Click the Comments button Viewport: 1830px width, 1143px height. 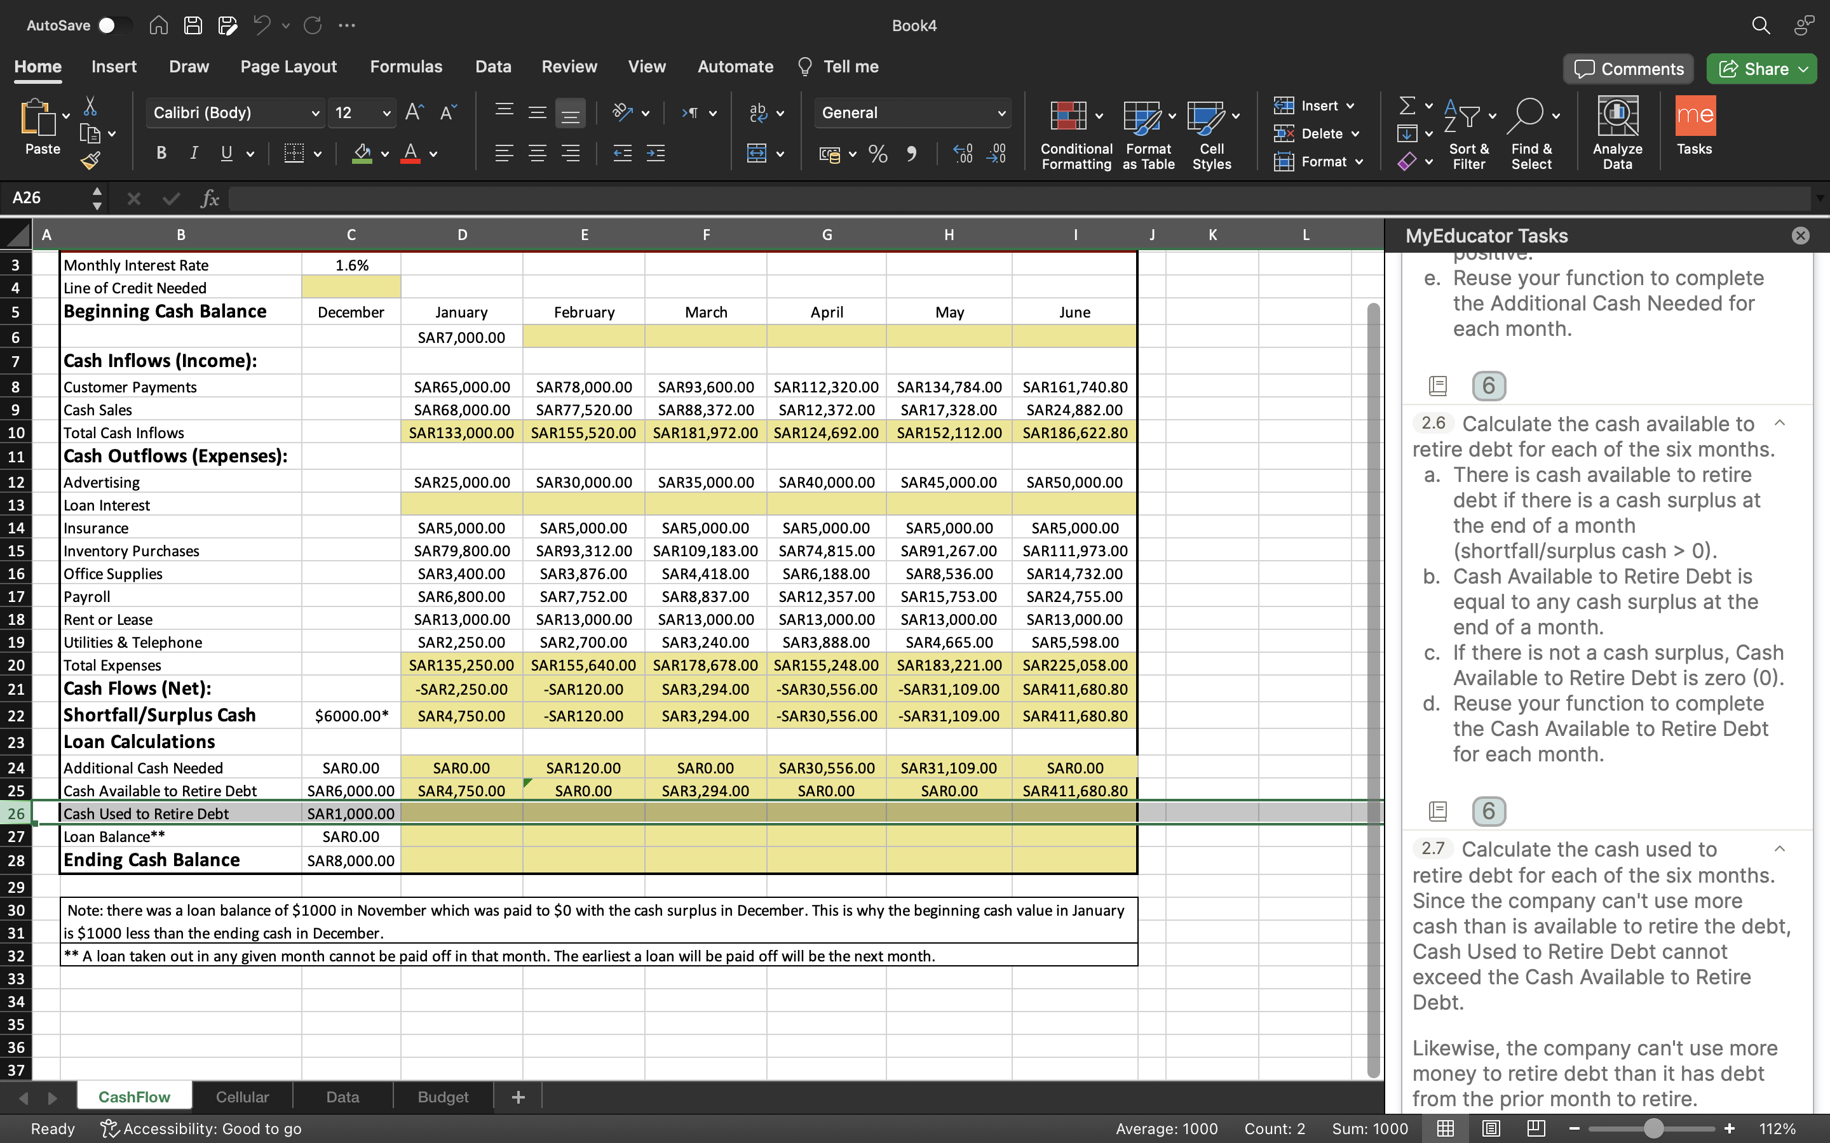pos(1629,69)
